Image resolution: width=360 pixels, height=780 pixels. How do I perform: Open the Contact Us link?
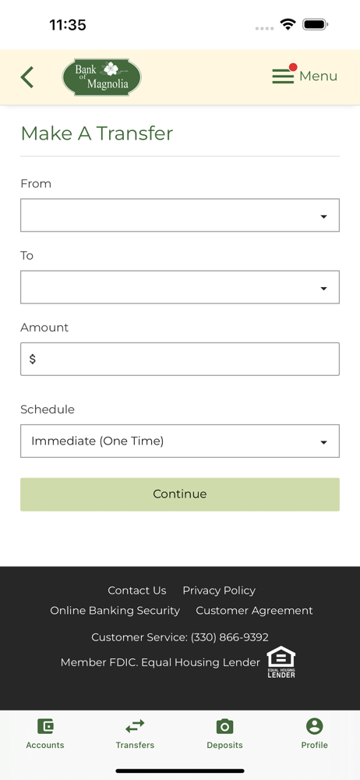[x=136, y=590]
